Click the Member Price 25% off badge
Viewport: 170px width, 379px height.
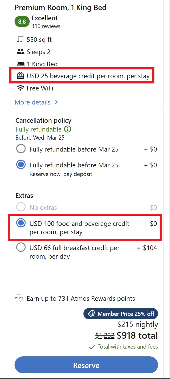pyautogui.click(x=121, y=314)
